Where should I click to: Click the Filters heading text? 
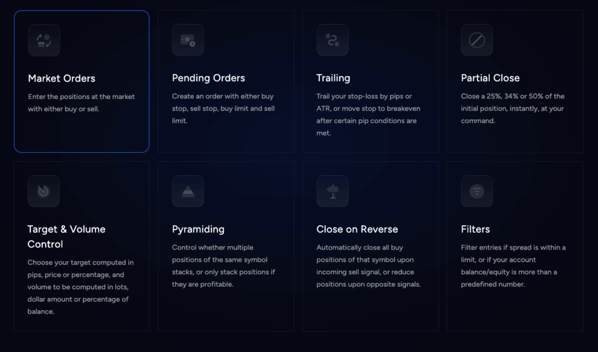click(x=475, y=229)
